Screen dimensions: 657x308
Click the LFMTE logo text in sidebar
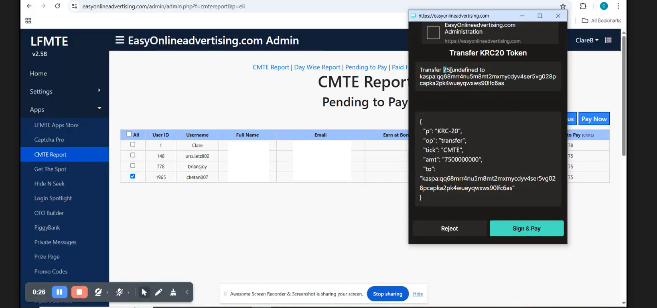49,41
